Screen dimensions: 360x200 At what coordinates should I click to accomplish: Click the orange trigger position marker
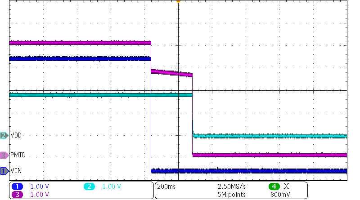tap(178, 2)
